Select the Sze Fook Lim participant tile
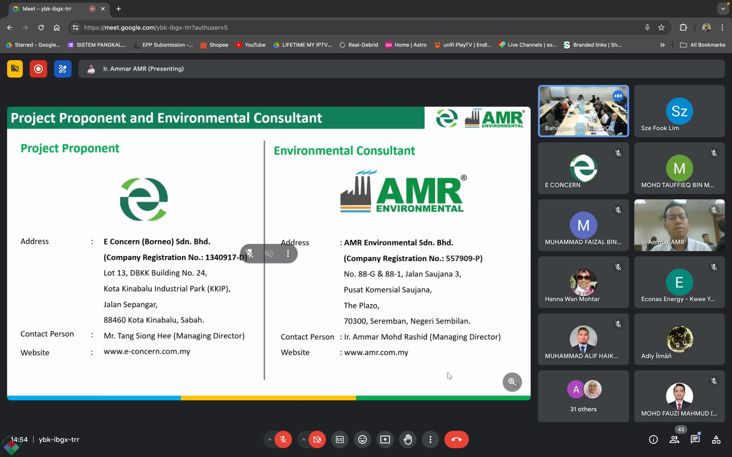Screen dimensions: 732x457 (679, 111)
